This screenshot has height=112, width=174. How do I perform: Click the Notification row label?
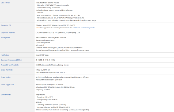[5, 55]
